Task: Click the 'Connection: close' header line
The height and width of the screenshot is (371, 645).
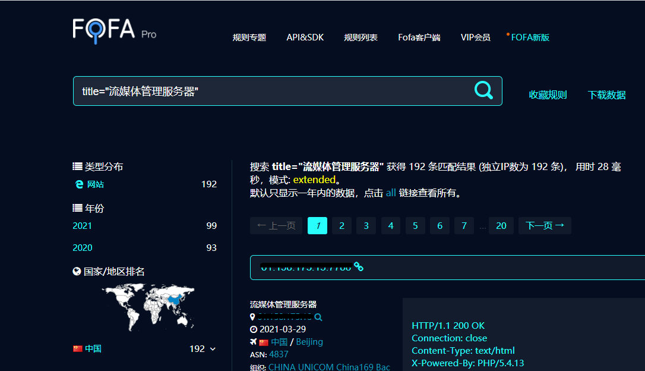Action: pyautogui.click(x=449, y=338)
